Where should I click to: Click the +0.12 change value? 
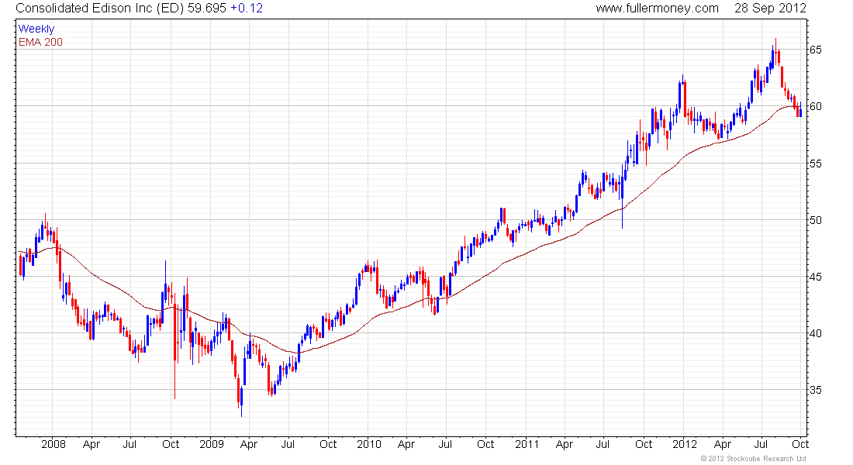point(247,9)
